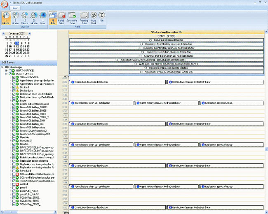Select December 6 in the calendar
This screenshot has width=268, height=214.
pos(21,43)
